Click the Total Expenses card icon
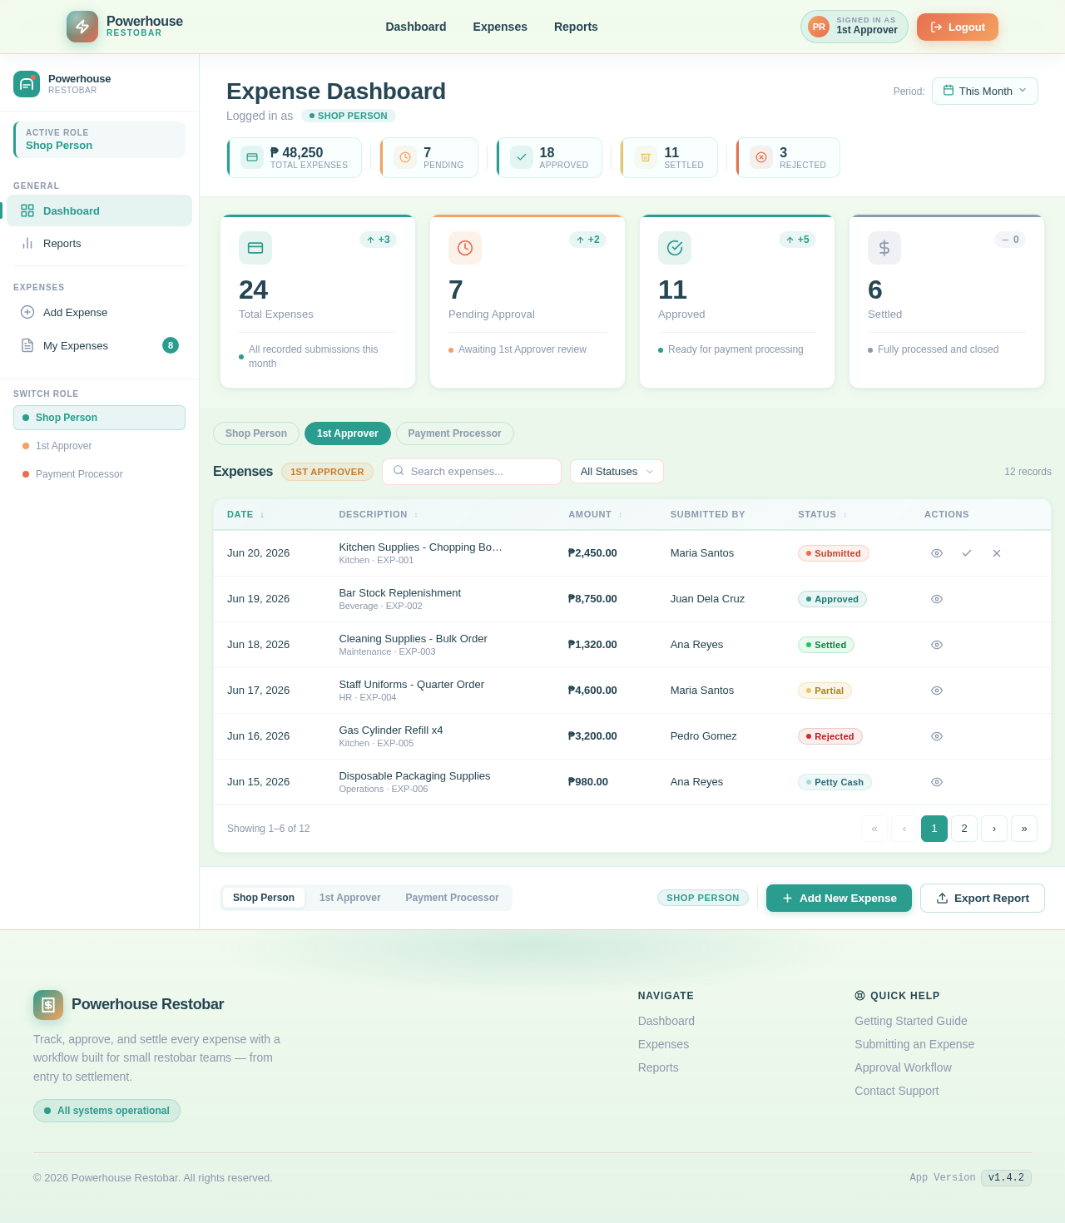The image size is (1065, 1223). click(255, 248)
